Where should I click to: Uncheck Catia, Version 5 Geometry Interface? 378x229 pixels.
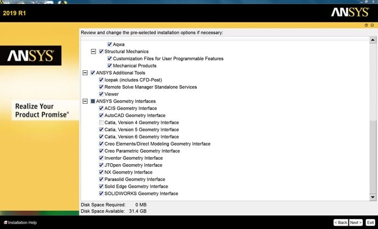101,130
